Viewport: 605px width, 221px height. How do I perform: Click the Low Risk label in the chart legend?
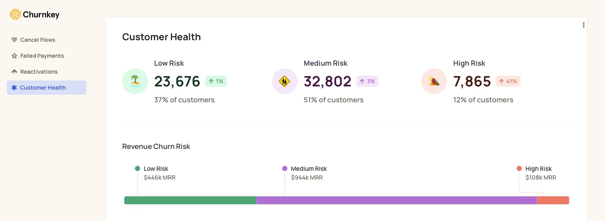coord(156,169)
